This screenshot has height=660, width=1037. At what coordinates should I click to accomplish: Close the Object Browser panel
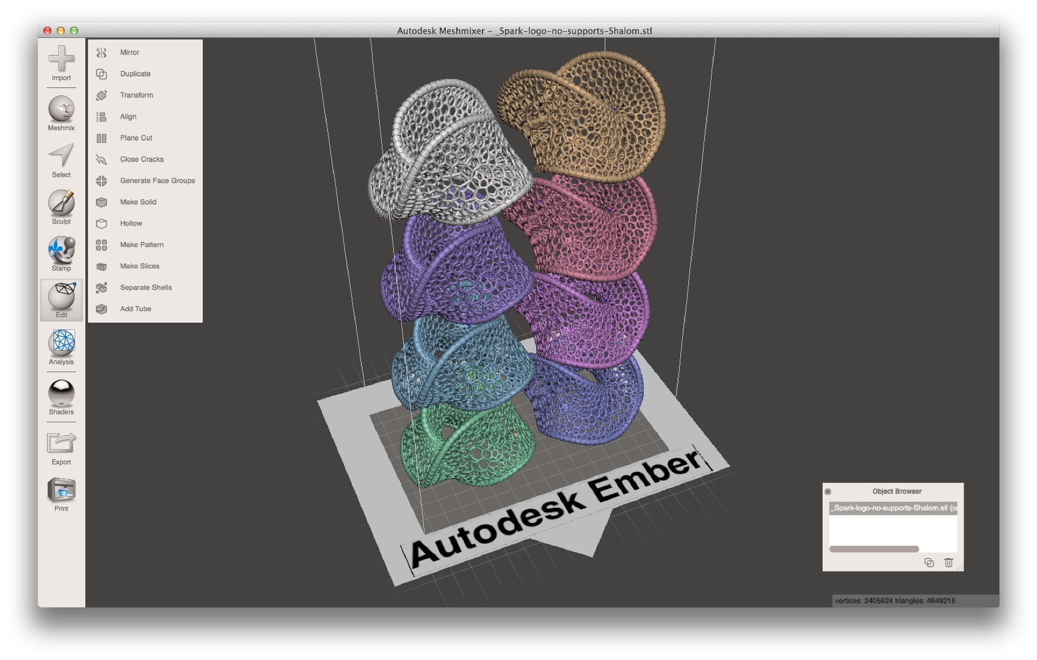pos(828,491)
